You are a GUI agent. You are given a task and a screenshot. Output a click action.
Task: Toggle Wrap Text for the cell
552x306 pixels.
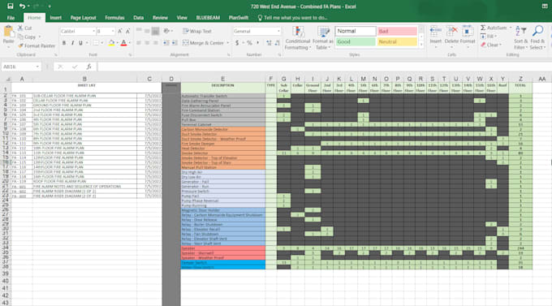[x=197, y=32]
